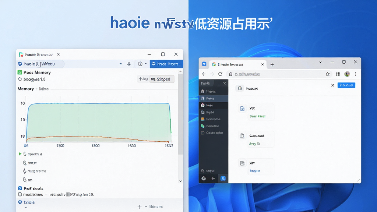Click the blue button at the page's top right
The height and width of the screenshot is (212, 377).
point(346,85)
